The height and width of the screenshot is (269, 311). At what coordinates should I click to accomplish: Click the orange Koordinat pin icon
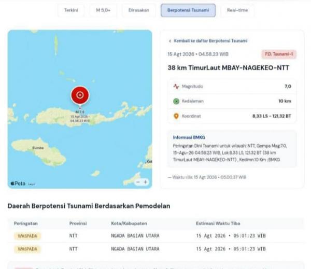tap(176, 116)
